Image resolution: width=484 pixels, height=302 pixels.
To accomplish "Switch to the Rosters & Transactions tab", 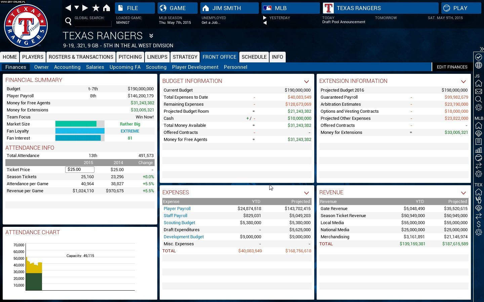I will click(x=81, y=57).
